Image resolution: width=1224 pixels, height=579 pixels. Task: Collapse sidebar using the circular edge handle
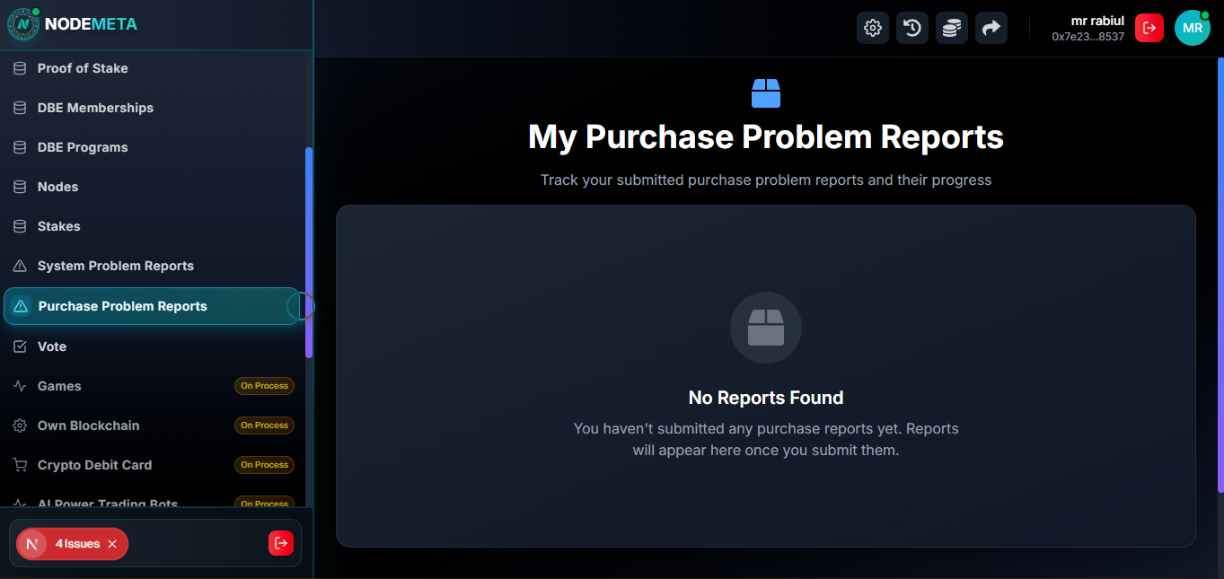[x=302, y=306]
